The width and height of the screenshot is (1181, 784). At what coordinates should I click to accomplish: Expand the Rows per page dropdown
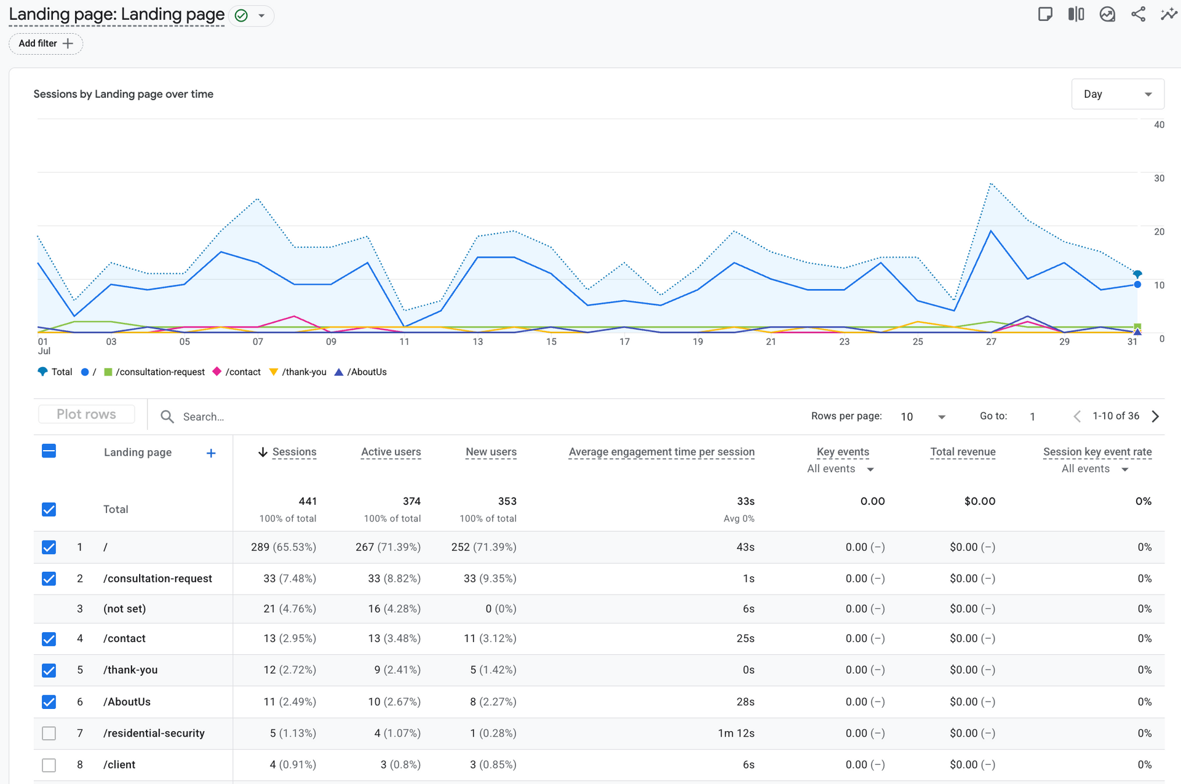923,417
